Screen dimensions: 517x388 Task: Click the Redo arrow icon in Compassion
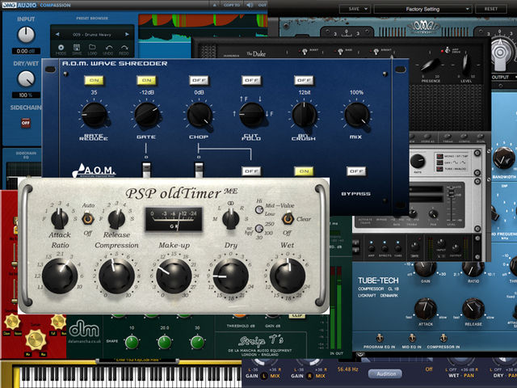[x=124, y=48]
